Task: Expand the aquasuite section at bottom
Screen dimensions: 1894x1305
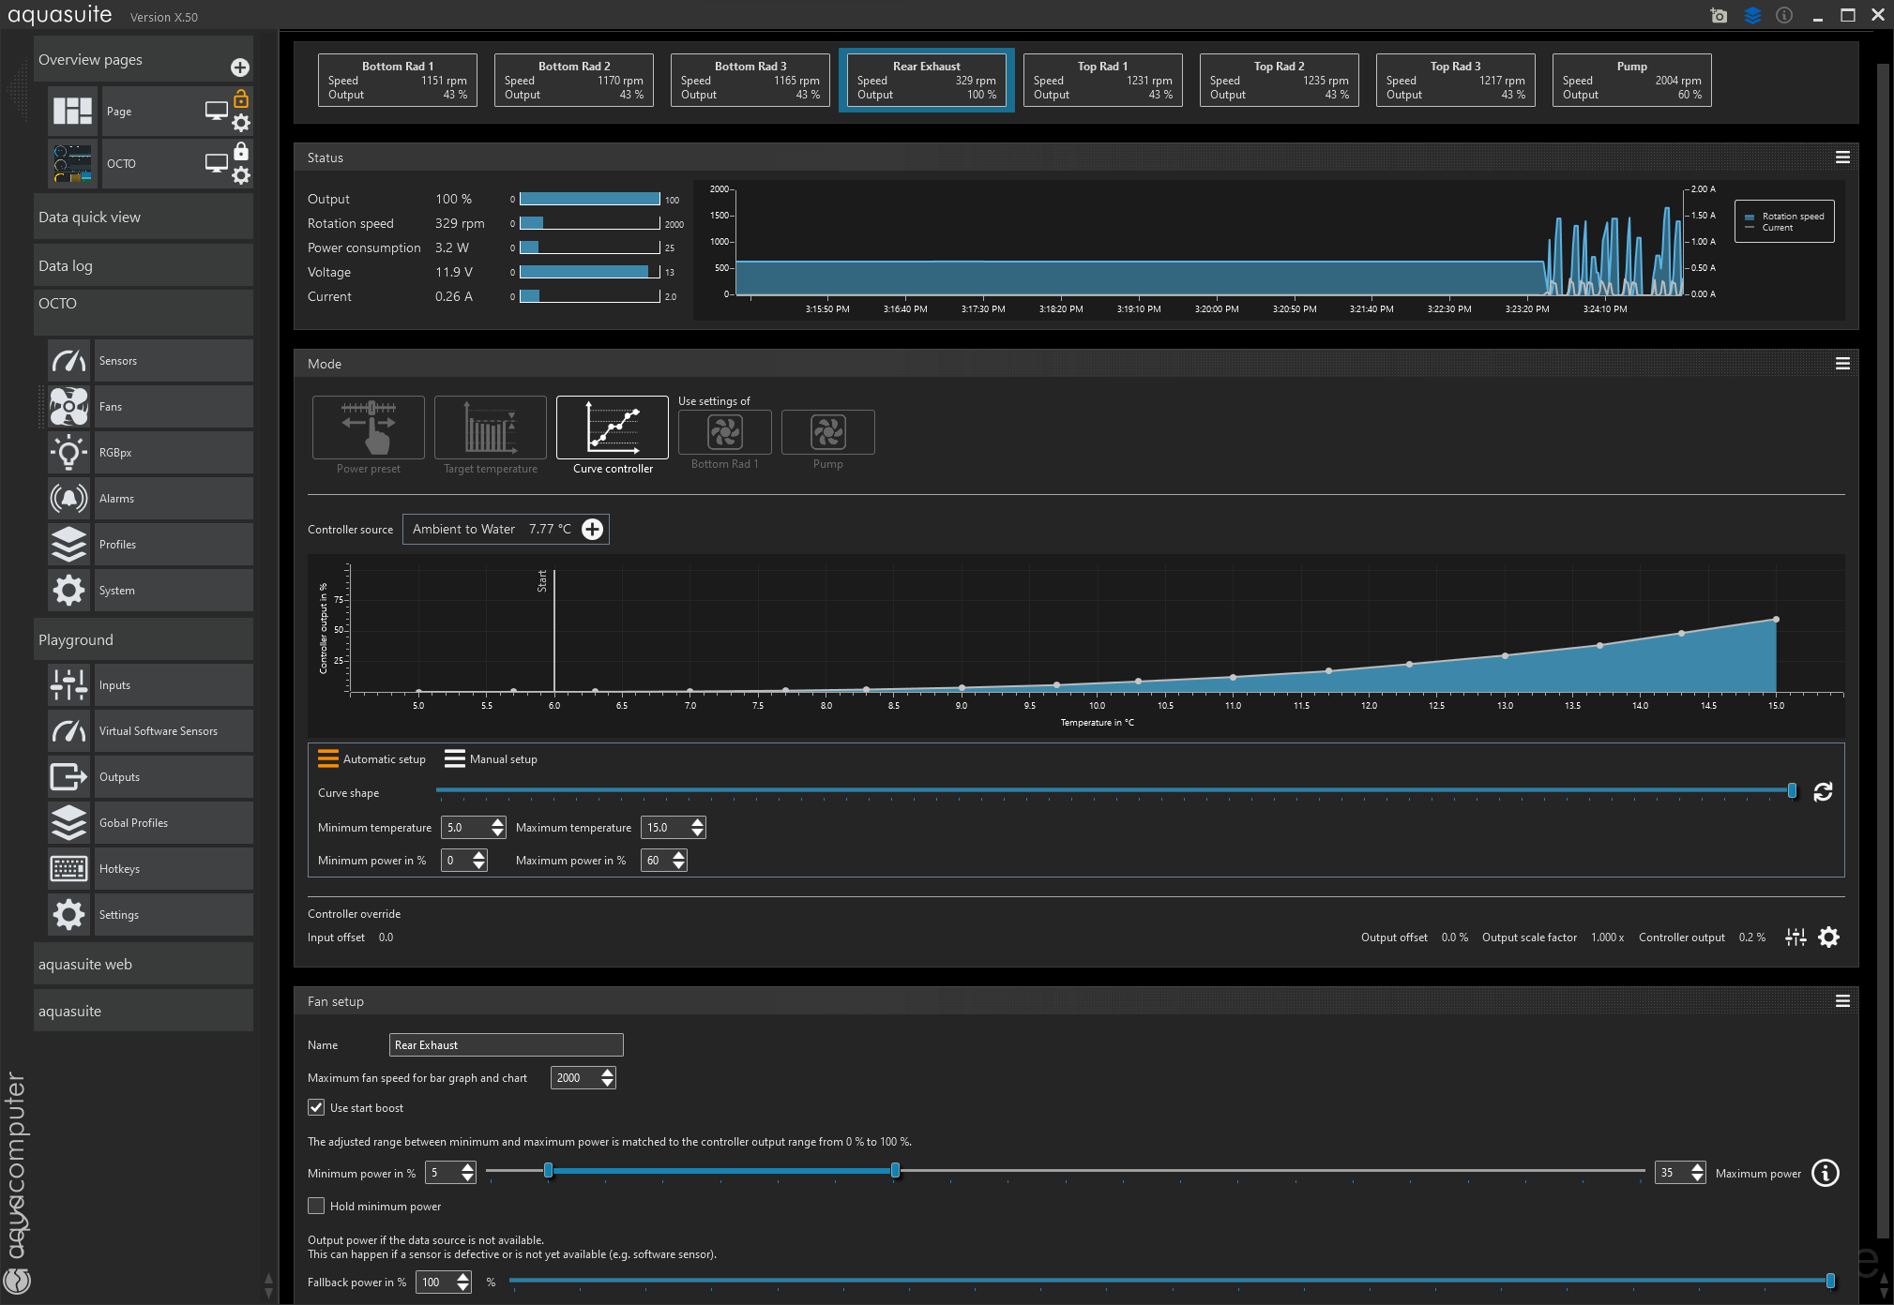Action: click(x=144, y=1012)
